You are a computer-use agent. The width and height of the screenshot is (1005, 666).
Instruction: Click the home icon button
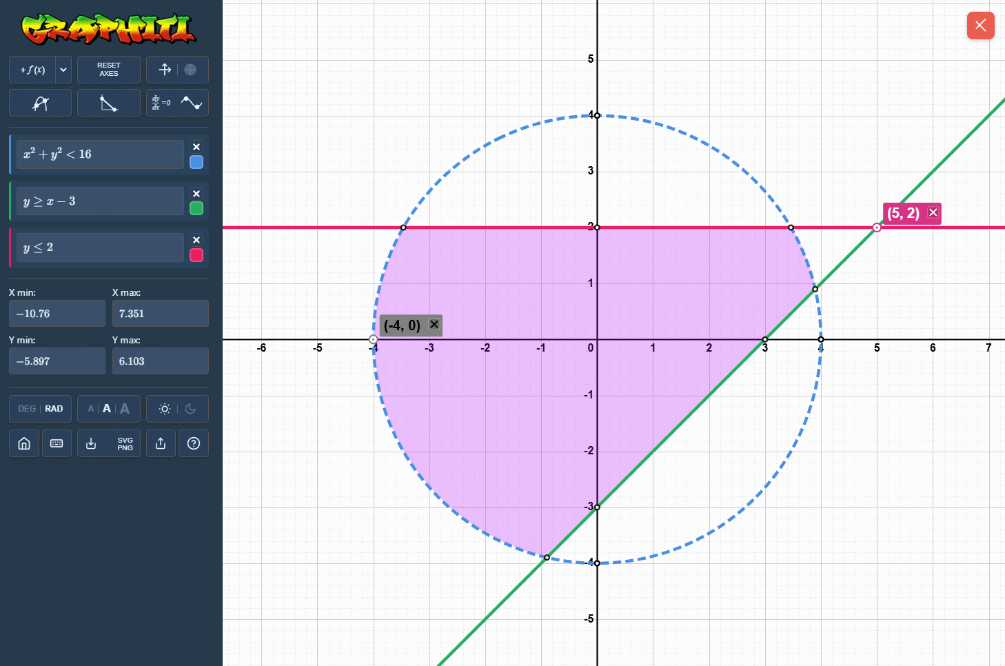point(24,443)
